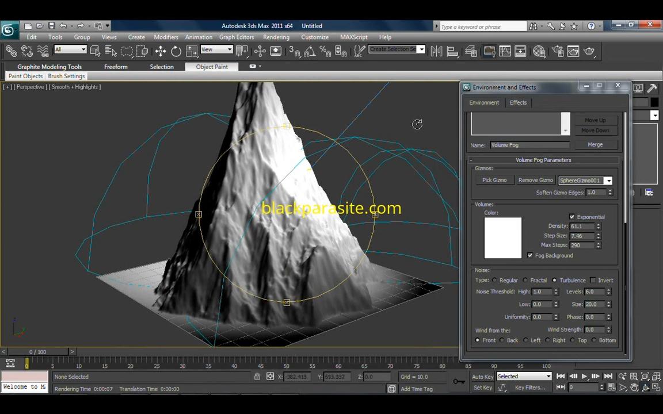Open the selection filter All dropdown
This screenshot has height=414, width=663.
(x=70, y=50)
